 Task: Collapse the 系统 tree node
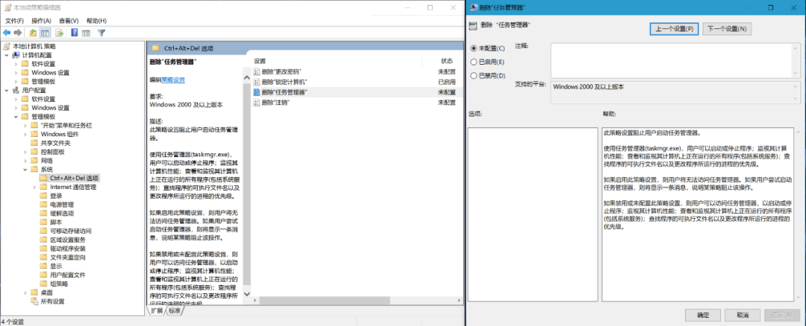point(25,169)
